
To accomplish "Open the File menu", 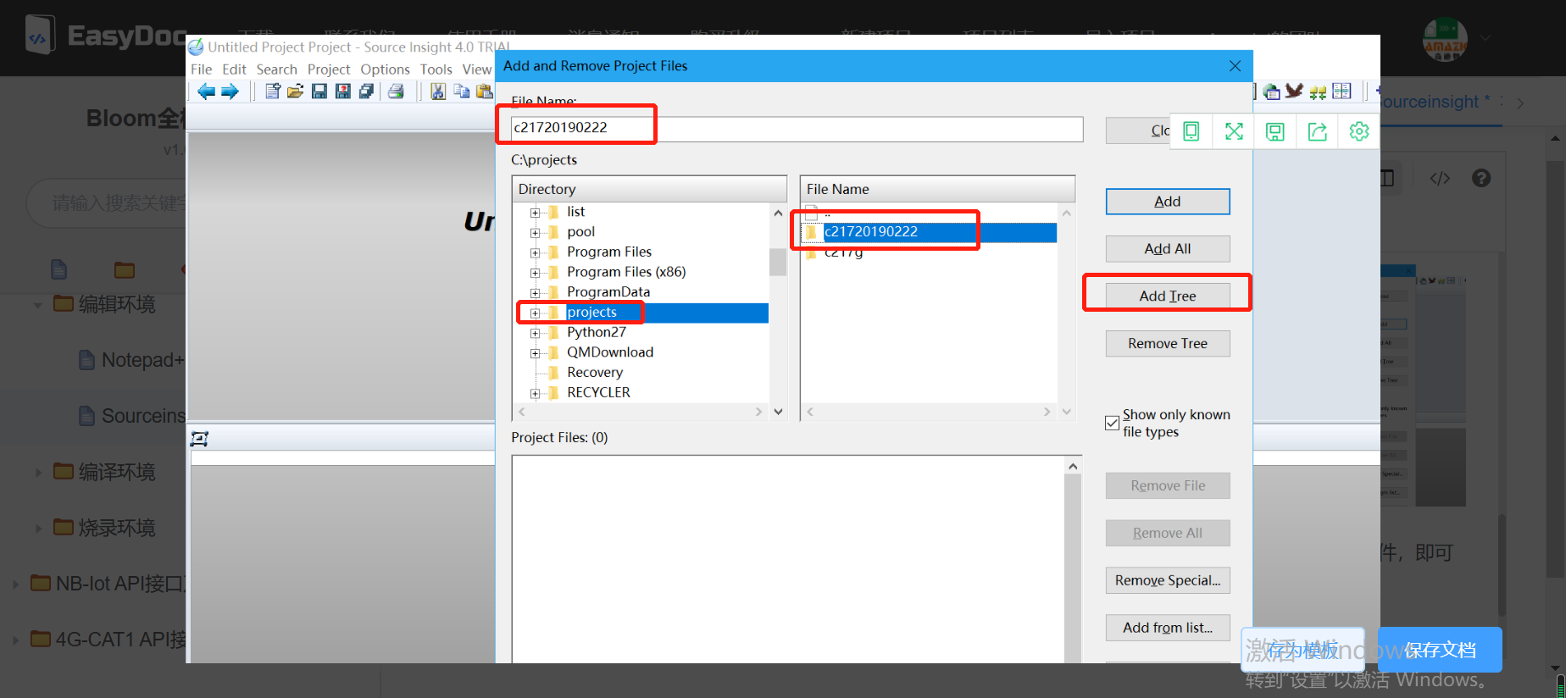I will coord(202,69).
